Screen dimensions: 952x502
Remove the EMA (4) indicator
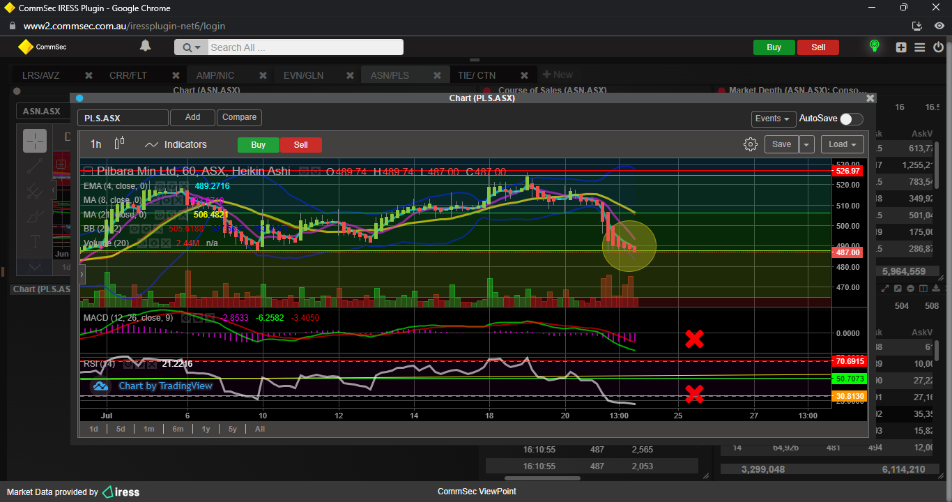(x=184, y=186)
